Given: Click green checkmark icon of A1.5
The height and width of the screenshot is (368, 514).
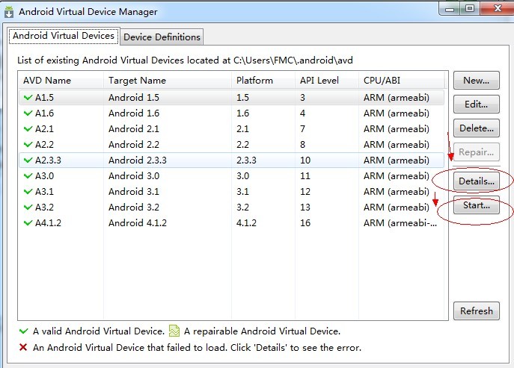Looking at the screenshot, I should coord(28,98).
